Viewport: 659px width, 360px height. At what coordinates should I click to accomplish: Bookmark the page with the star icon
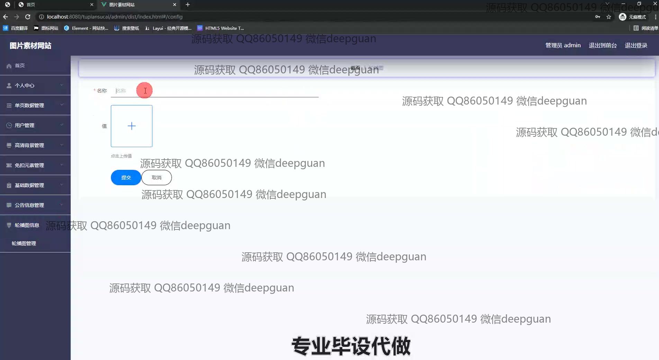[x=609, y=17]
